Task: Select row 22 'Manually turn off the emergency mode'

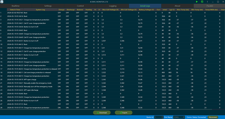Action: pyautogui.click(x=112, y=86)
